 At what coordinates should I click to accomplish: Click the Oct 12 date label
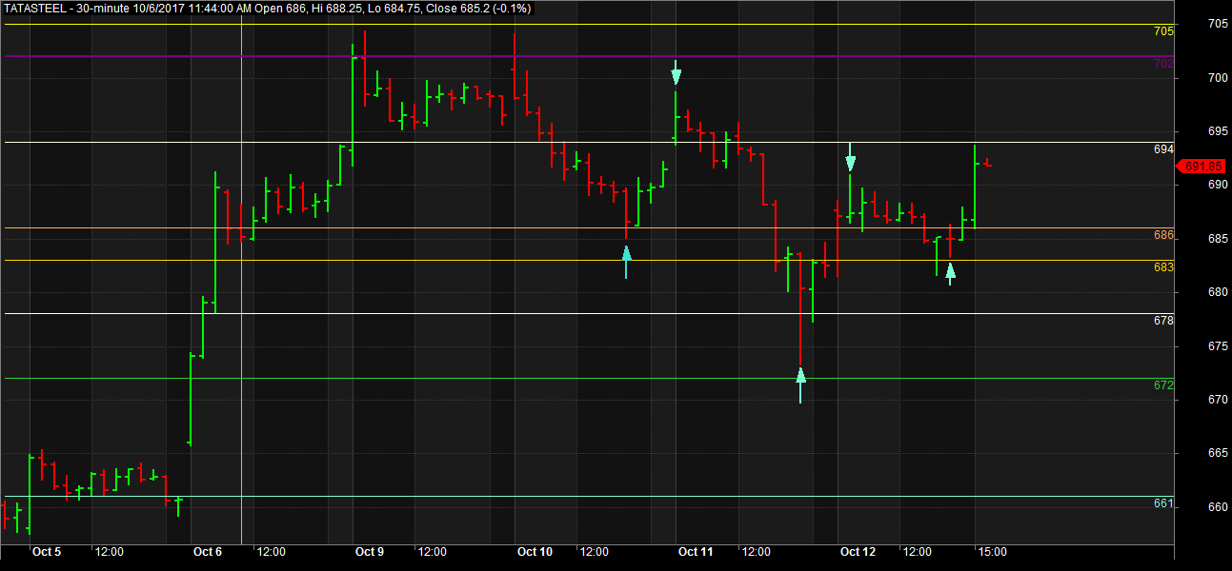[x=858, y=552]
